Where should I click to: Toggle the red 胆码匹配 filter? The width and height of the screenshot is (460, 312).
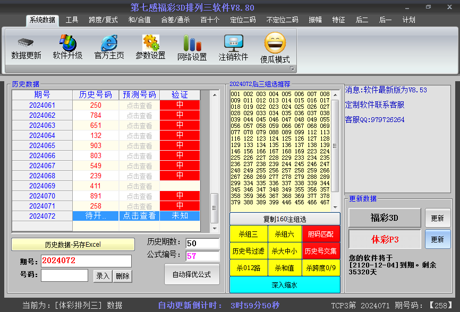click(x=321, y=233)
